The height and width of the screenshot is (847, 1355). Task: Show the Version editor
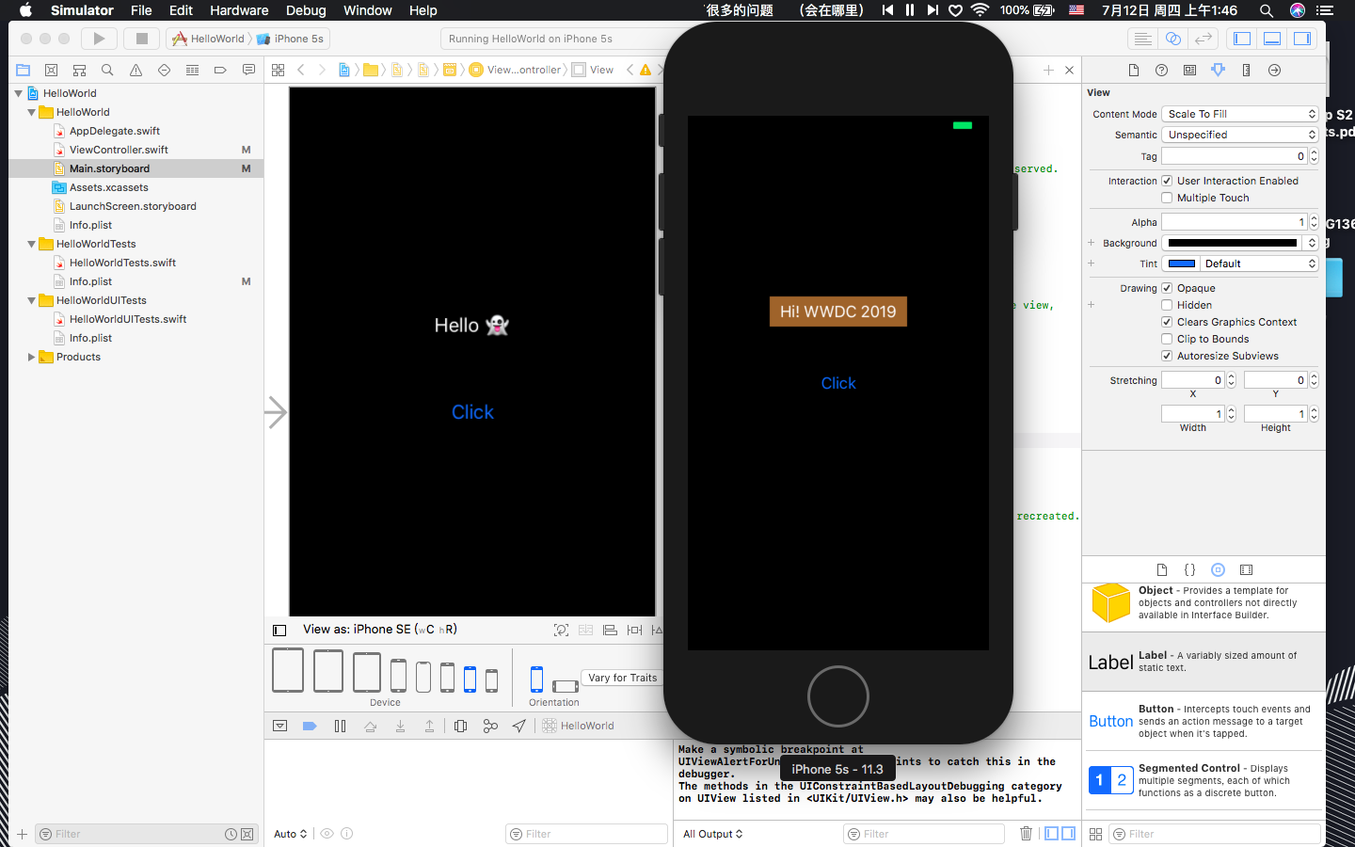click(x=1203, y=39)
